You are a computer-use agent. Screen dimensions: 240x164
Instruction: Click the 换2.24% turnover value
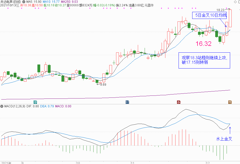(122, 5)
